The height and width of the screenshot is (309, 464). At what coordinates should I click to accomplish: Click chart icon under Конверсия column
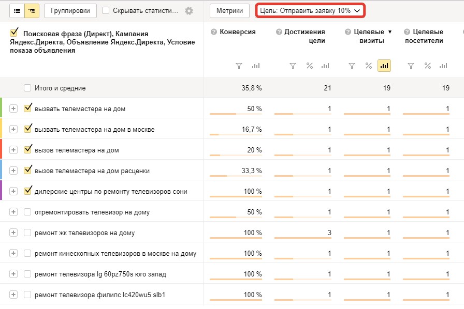click(x=256, y=66)
